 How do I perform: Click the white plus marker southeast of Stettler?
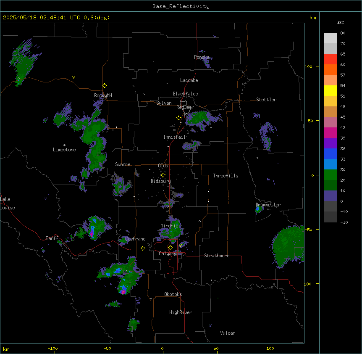click(257, 158)
